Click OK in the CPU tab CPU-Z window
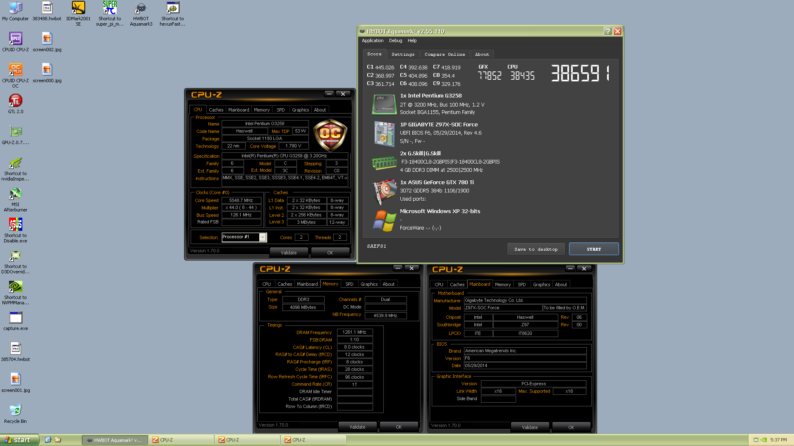Screen dimensions: 794x446 pyautogui.click(x=330, y=253)
